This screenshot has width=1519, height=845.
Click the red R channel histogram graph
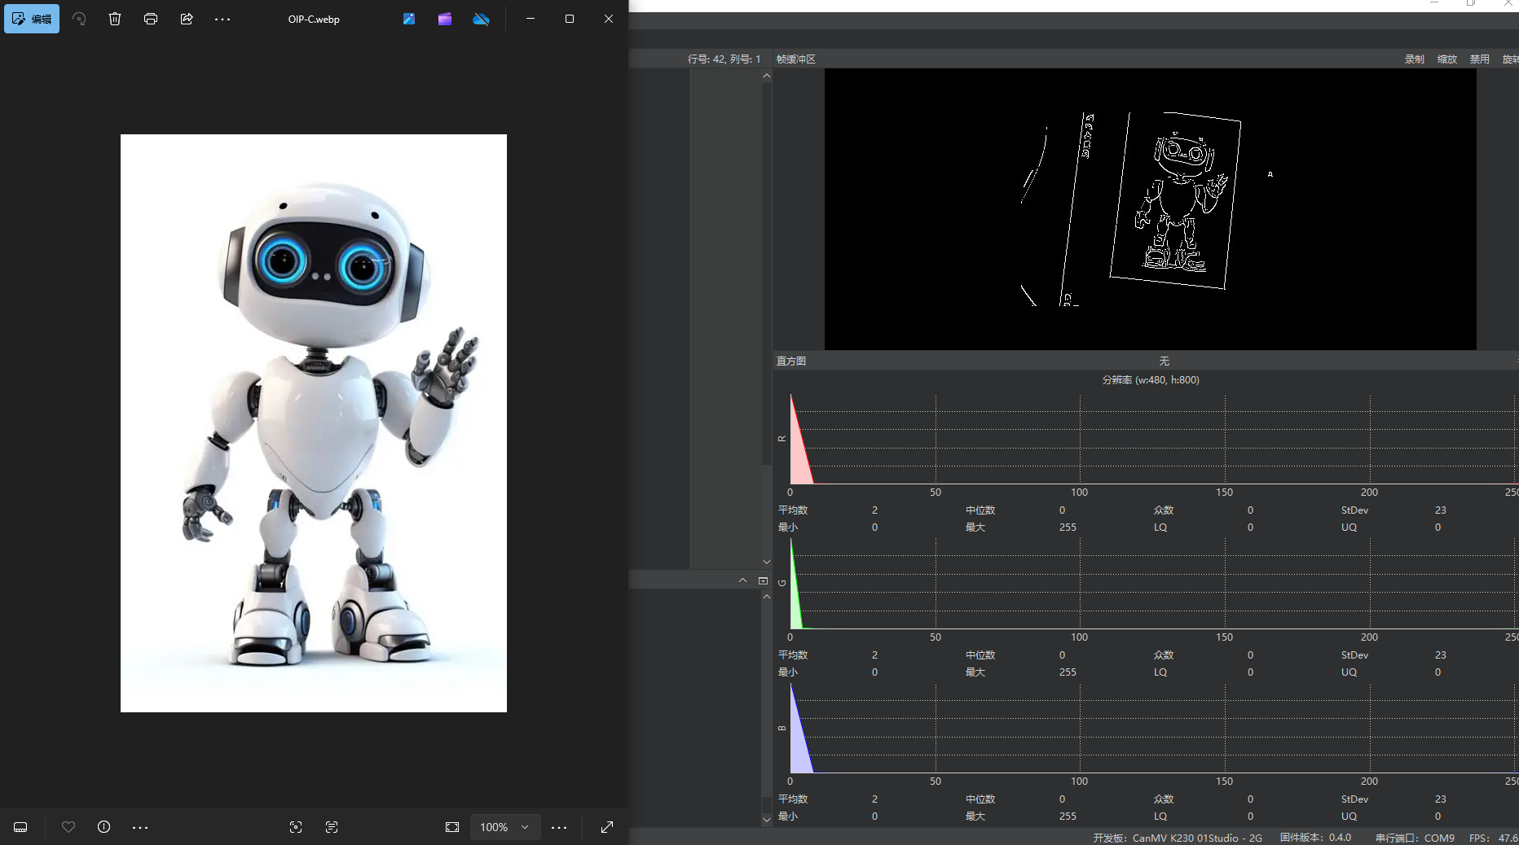tap(1153, 440)
